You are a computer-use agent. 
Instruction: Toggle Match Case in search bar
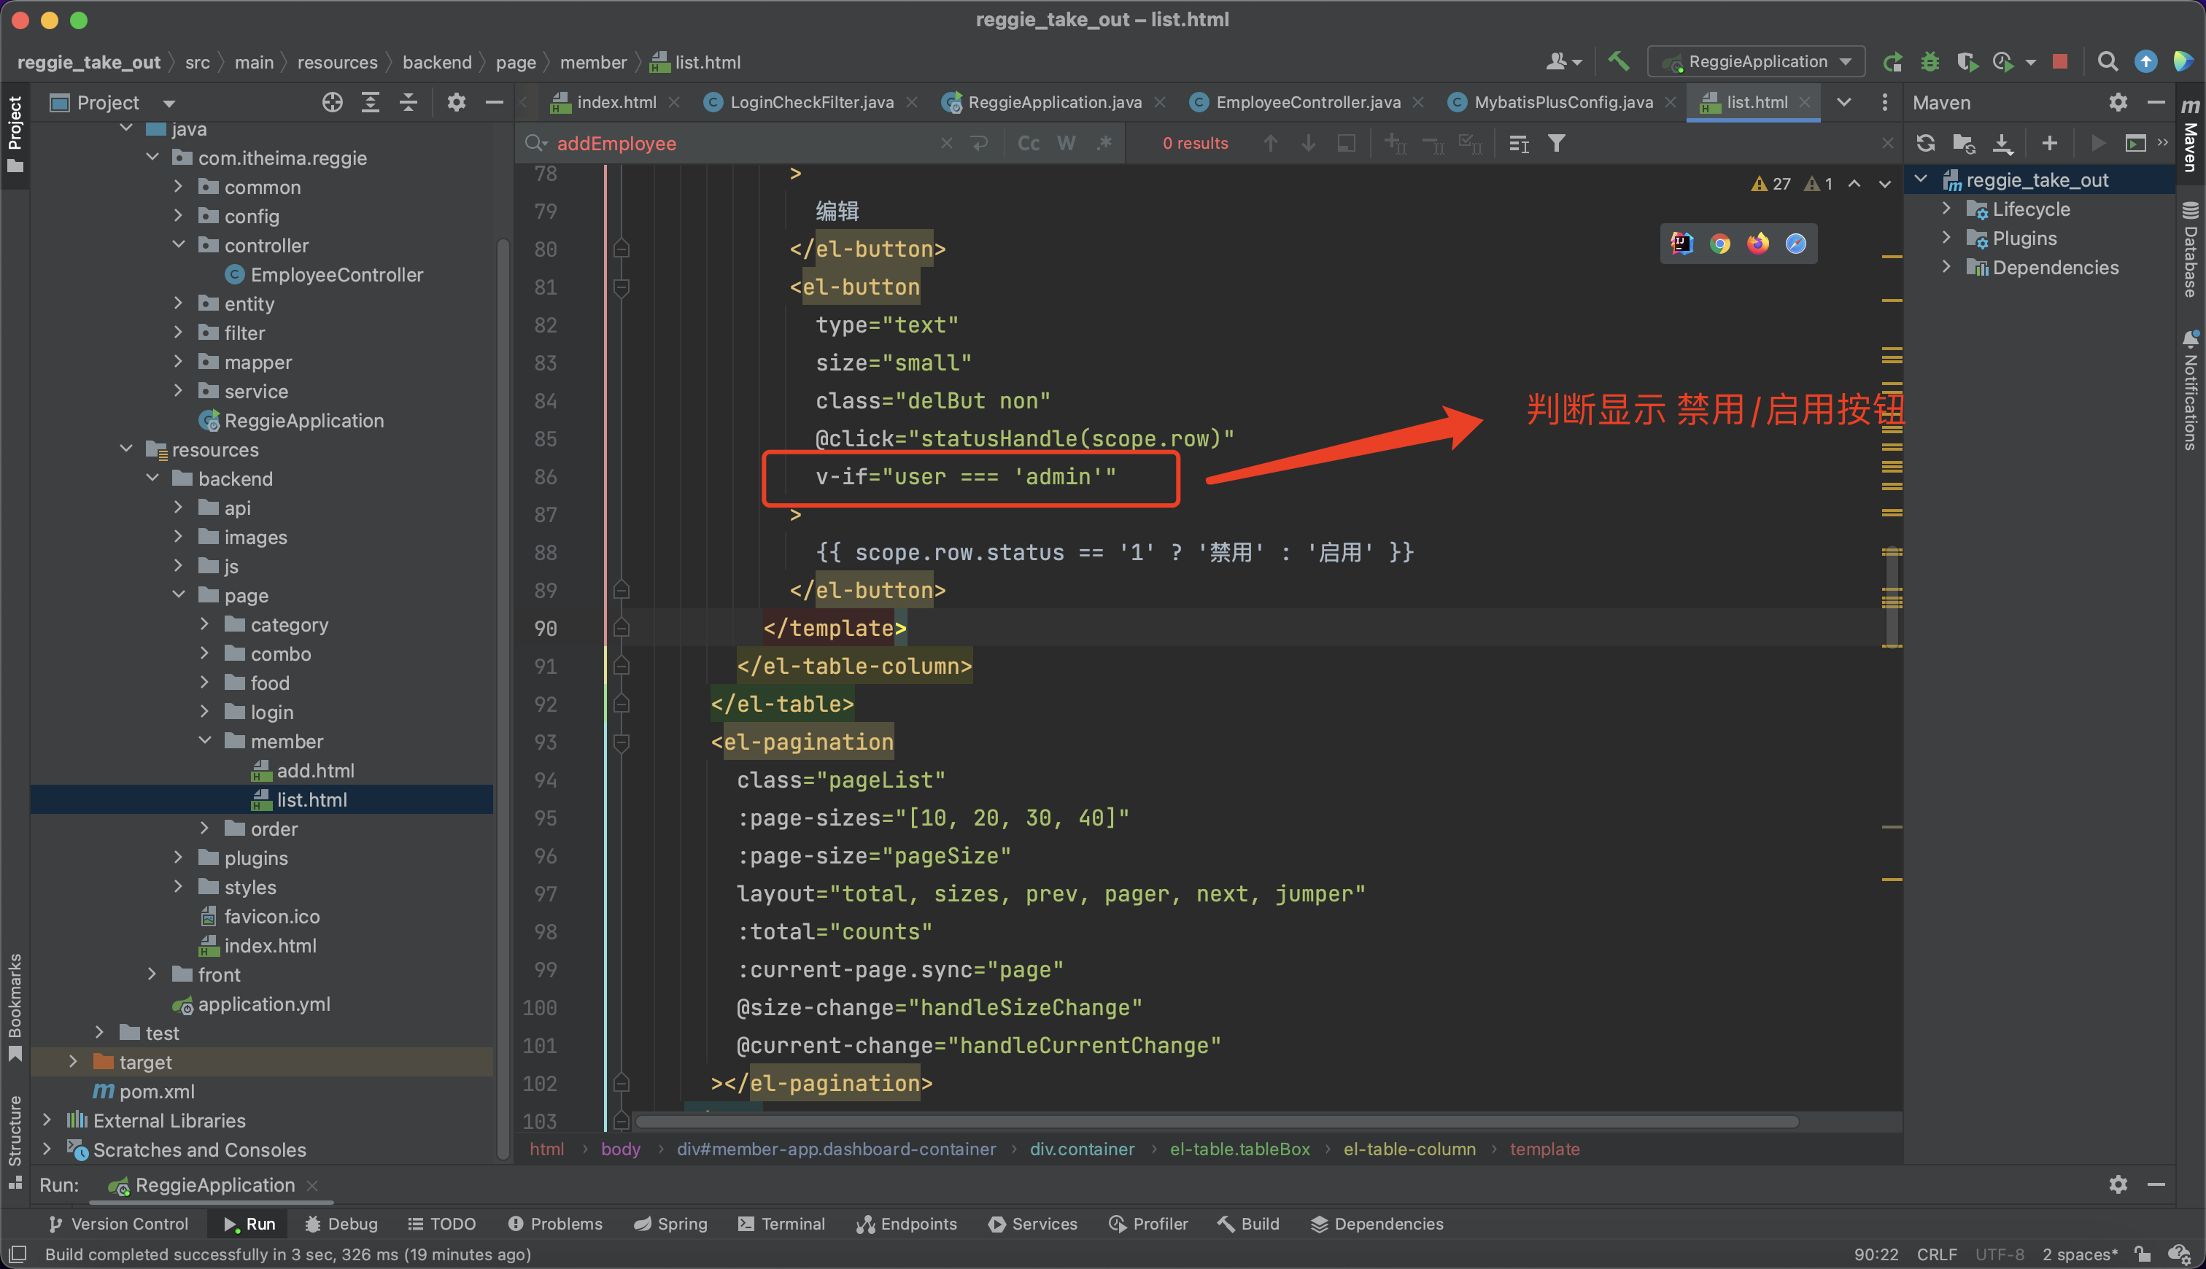click(1029, 144)
